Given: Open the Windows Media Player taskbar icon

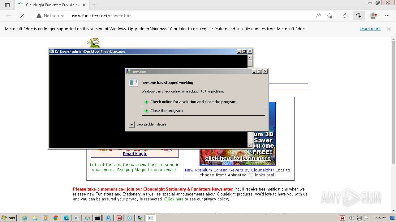Looking at the screenshot, I should (x=45, y=218).
